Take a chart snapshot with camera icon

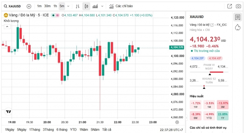238,6
